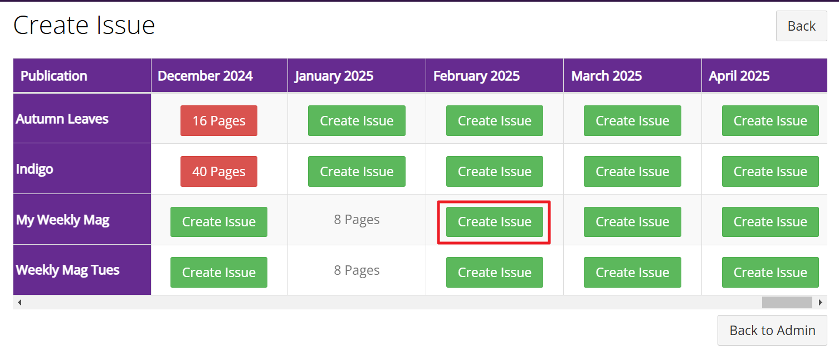Click the horizontal scrollbar left arrow
The image size is (839, 354).
pyautogui.click(x=19, y=302)
